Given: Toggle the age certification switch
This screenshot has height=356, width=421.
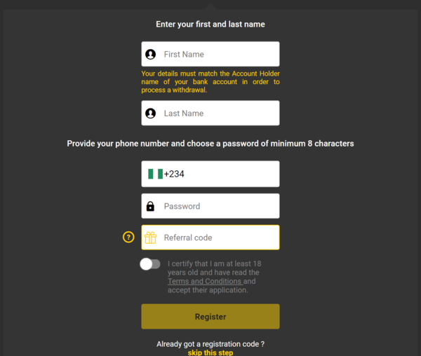Looking at the screenshot, I should [x=150, y=264].
